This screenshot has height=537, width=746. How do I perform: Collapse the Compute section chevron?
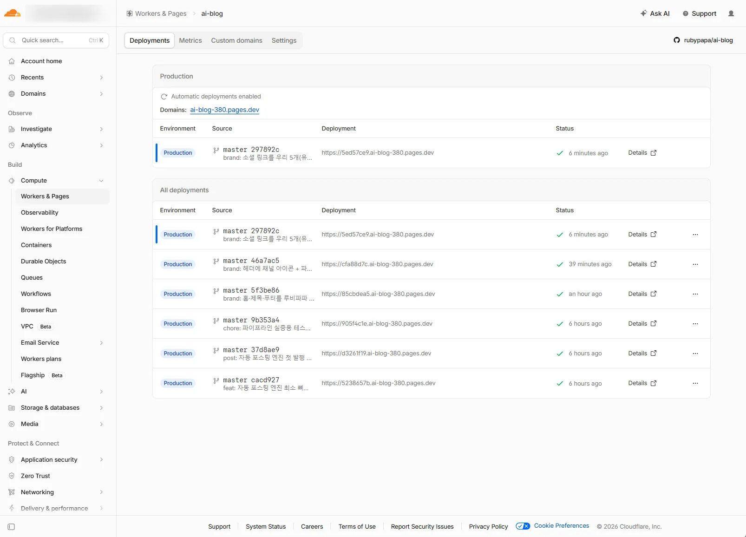pyautogui.click(x=101, y=181)
